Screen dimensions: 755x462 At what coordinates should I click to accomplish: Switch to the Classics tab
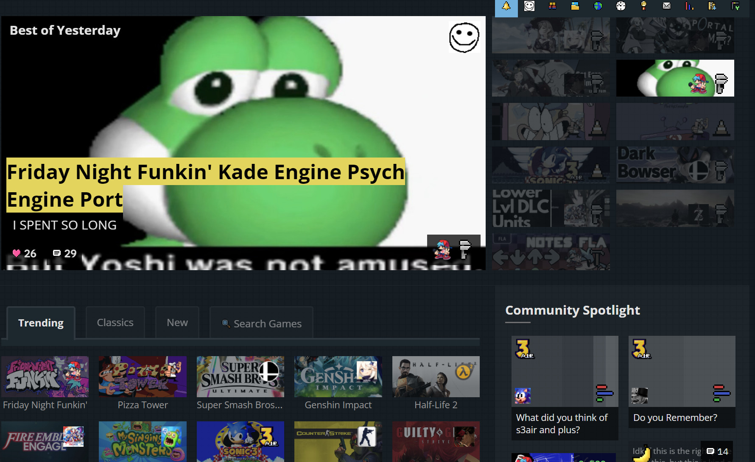pyautogui.click(x=115, y=322)
